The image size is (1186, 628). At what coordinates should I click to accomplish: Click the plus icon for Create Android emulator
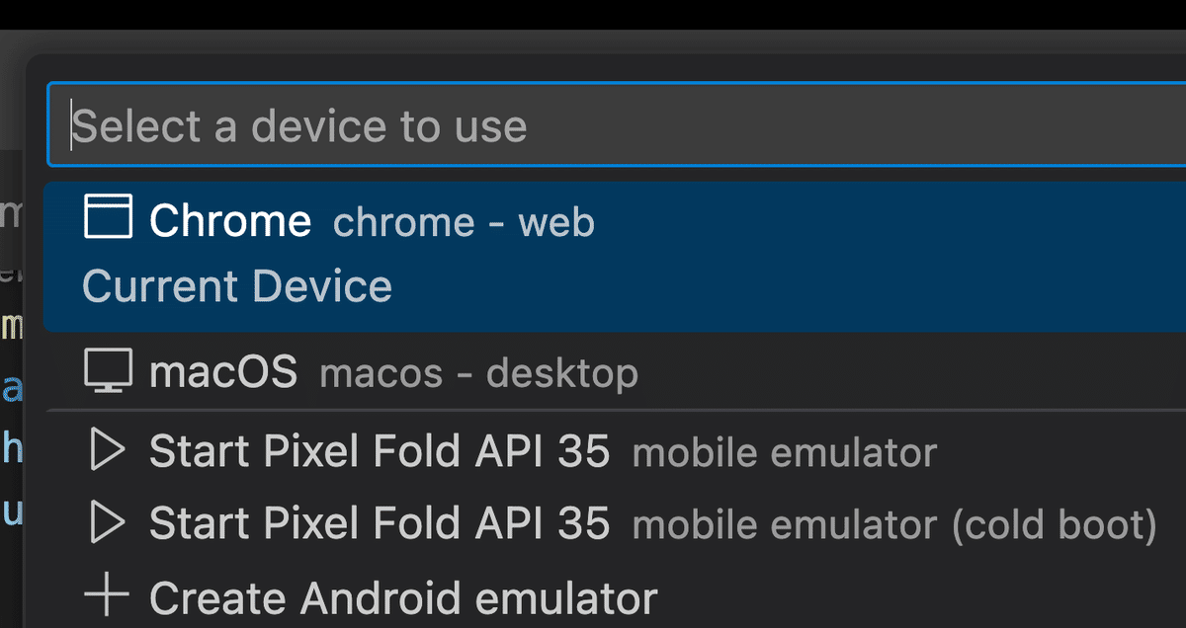[107, 595]
